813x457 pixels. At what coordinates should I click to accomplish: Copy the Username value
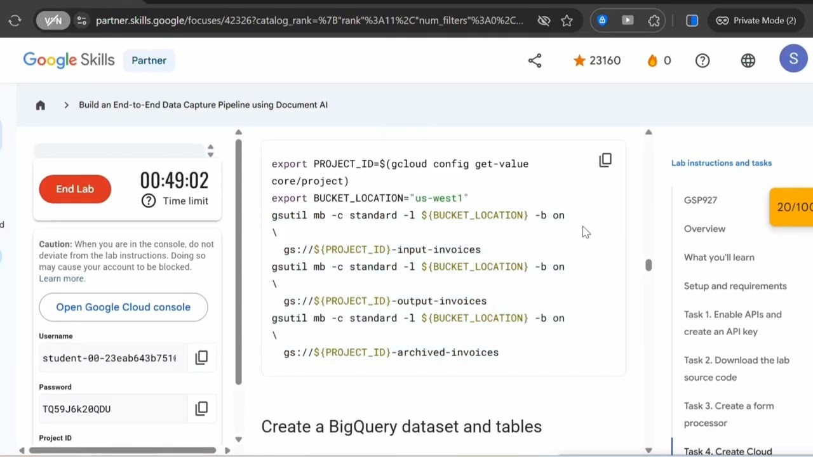(x=201, y=357)
